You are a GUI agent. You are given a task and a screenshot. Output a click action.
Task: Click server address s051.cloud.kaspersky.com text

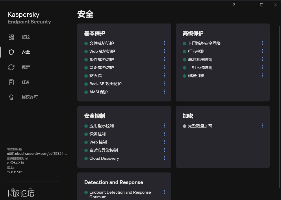point(37,154)
